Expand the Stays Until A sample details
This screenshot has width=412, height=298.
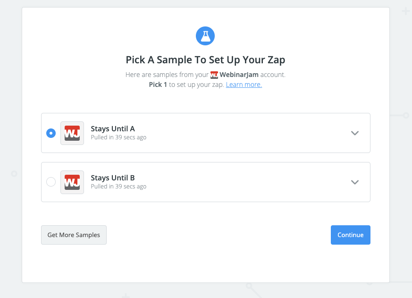(x=355, y=133)
